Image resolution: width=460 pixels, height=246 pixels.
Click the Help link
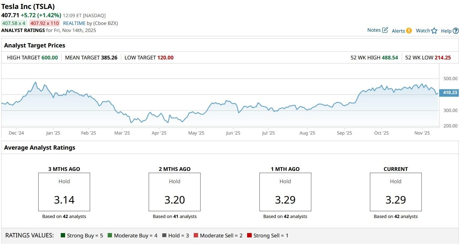tap(446, 31)
